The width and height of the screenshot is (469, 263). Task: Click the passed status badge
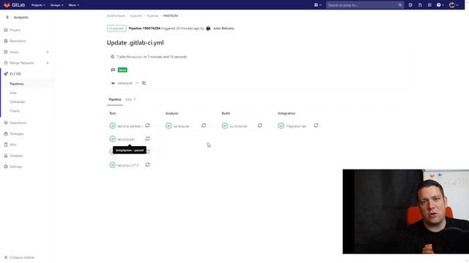point(117,28)
